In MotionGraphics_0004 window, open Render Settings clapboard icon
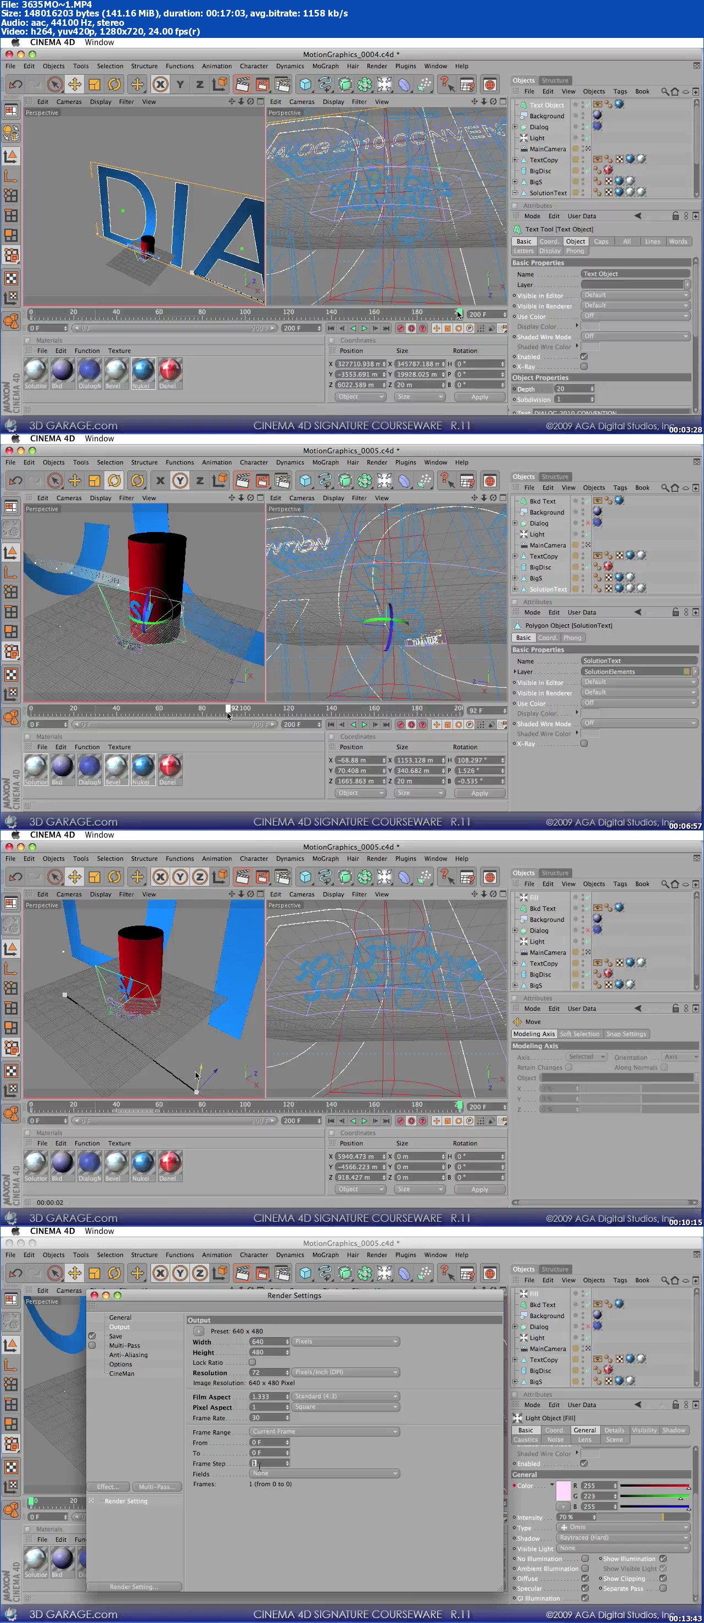This screenshot has height=1623, width=704. 283,85
